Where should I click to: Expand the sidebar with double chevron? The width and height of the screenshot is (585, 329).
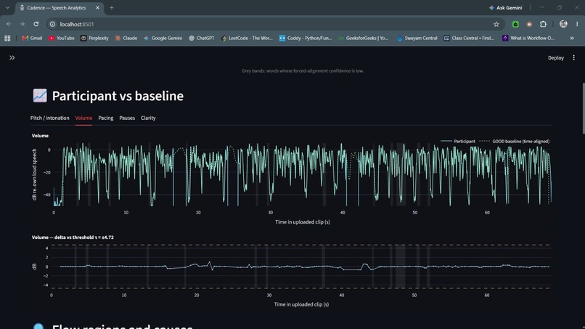[12, 58]
